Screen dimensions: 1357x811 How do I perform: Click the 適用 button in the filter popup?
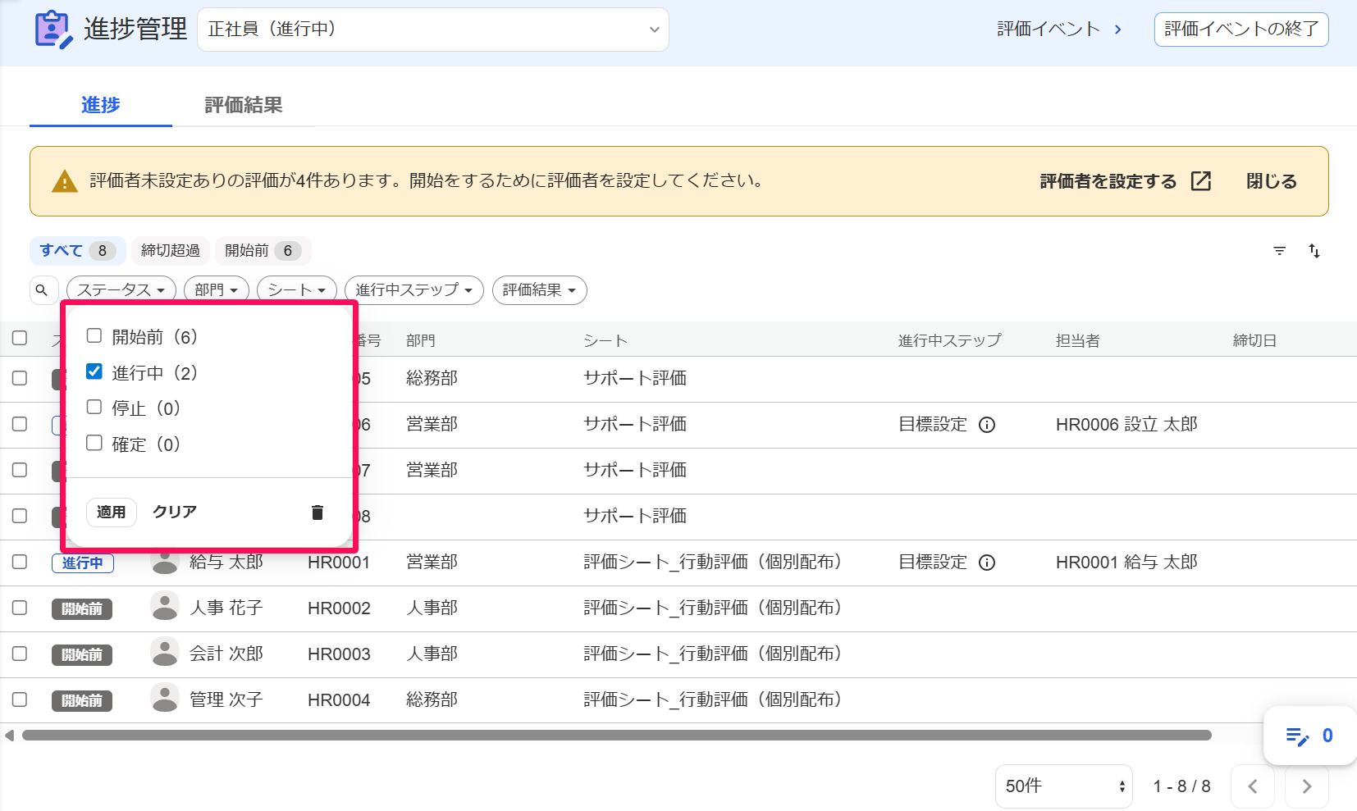112,513
